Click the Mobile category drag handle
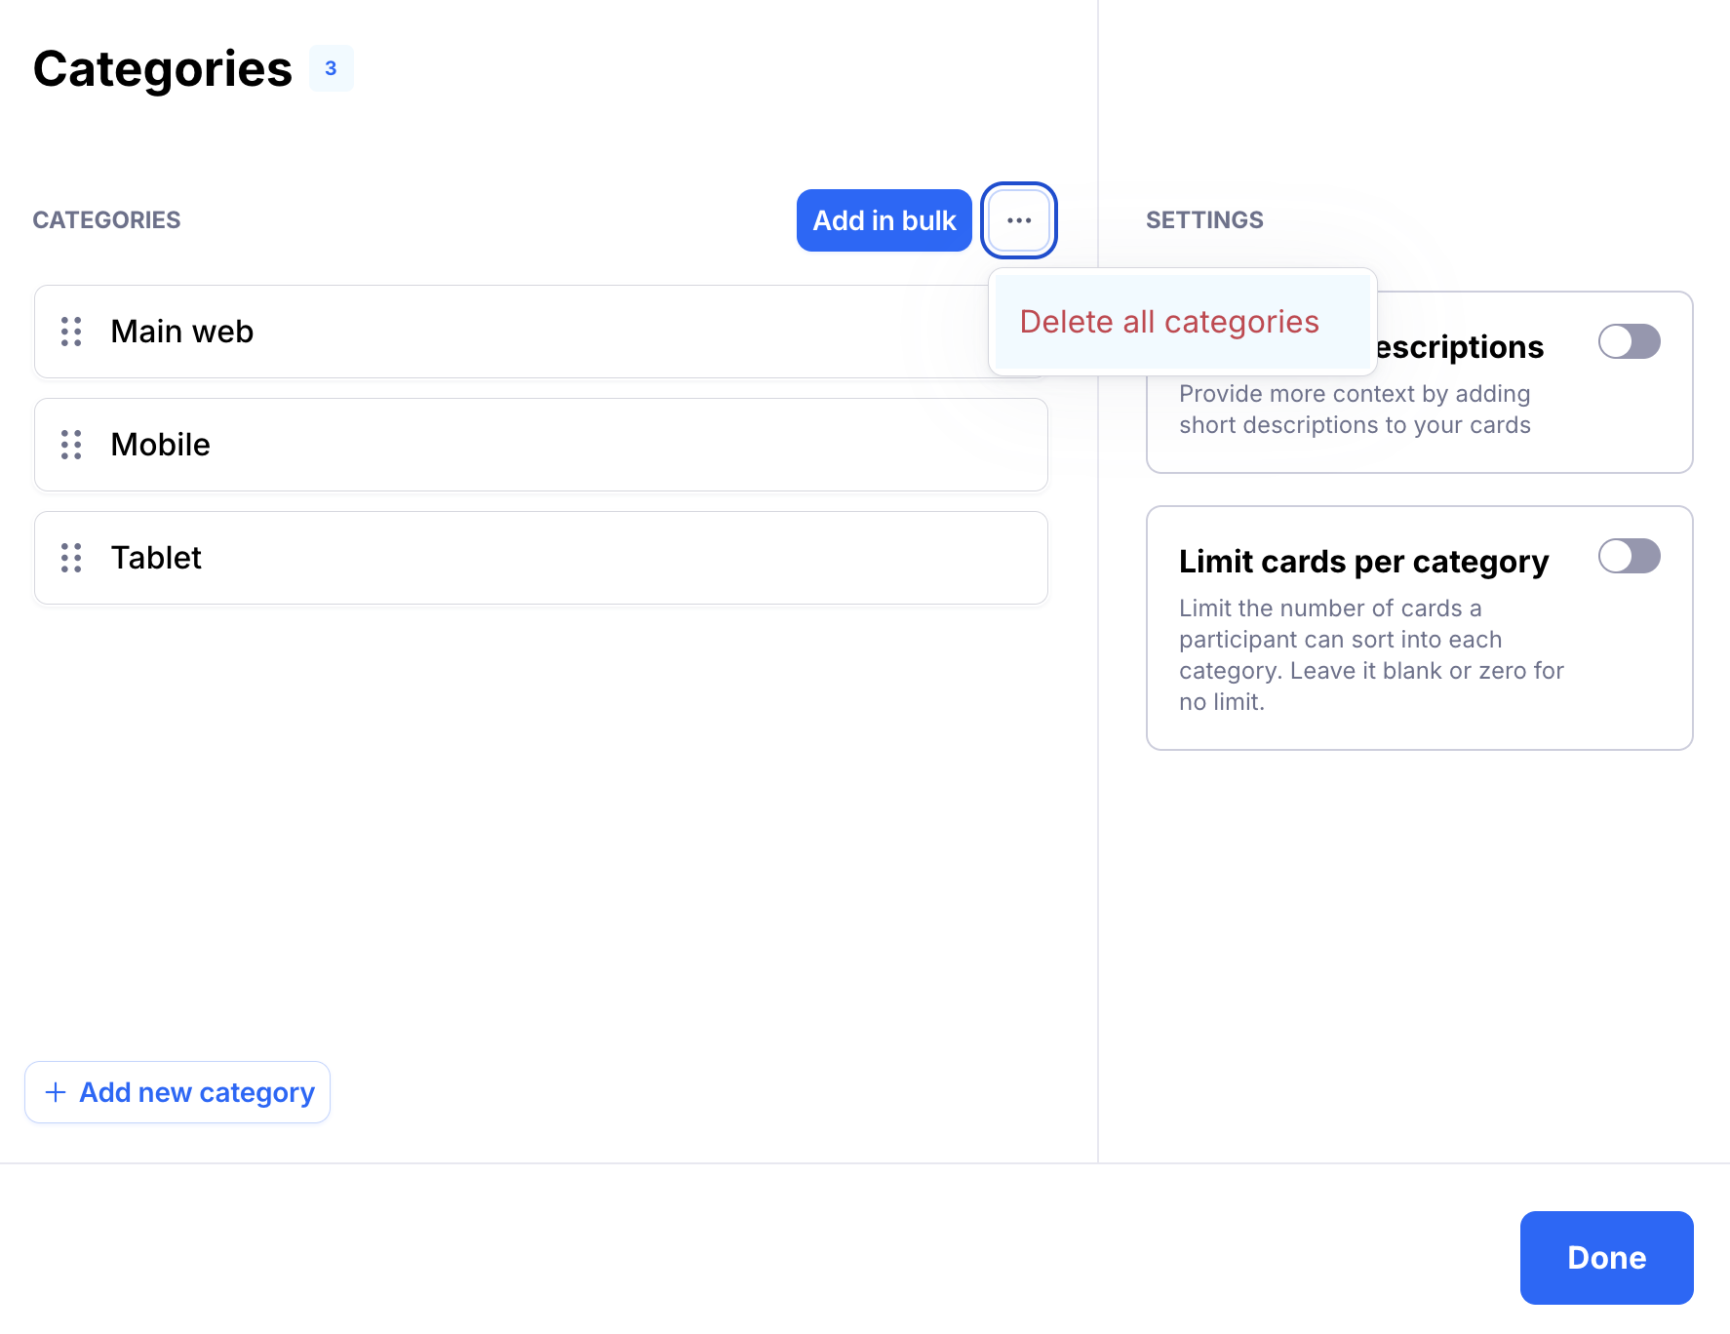This screenshot has width=1730, height=1334. pyautogui.click(x=71, y=445)
